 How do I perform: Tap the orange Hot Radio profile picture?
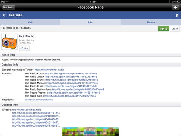coord(9,42)
